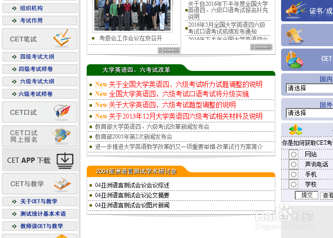Open 2016下半年口语考试报名补充说明 notice

pos(228,10)
